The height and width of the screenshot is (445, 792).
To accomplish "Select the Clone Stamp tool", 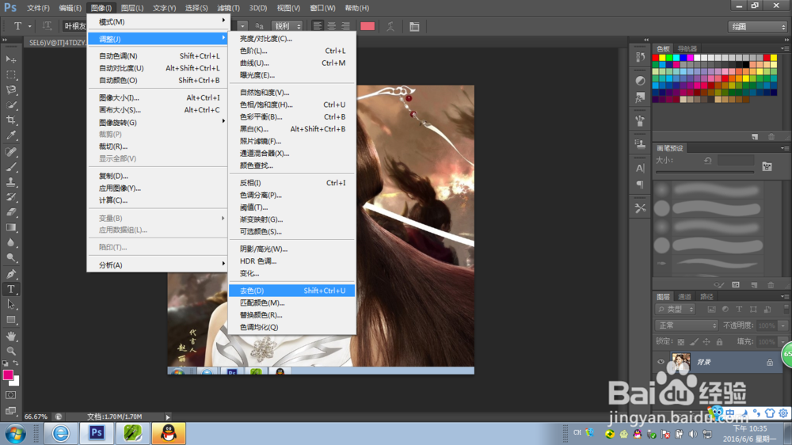I will pos(10,182).
